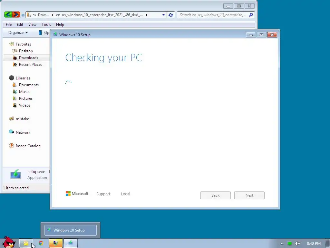Image resolution: width=330 pixels, height=248 pixels.
Task: Click the Windows 10 Setup taskbar button
Action: click(x=71, y=243)
